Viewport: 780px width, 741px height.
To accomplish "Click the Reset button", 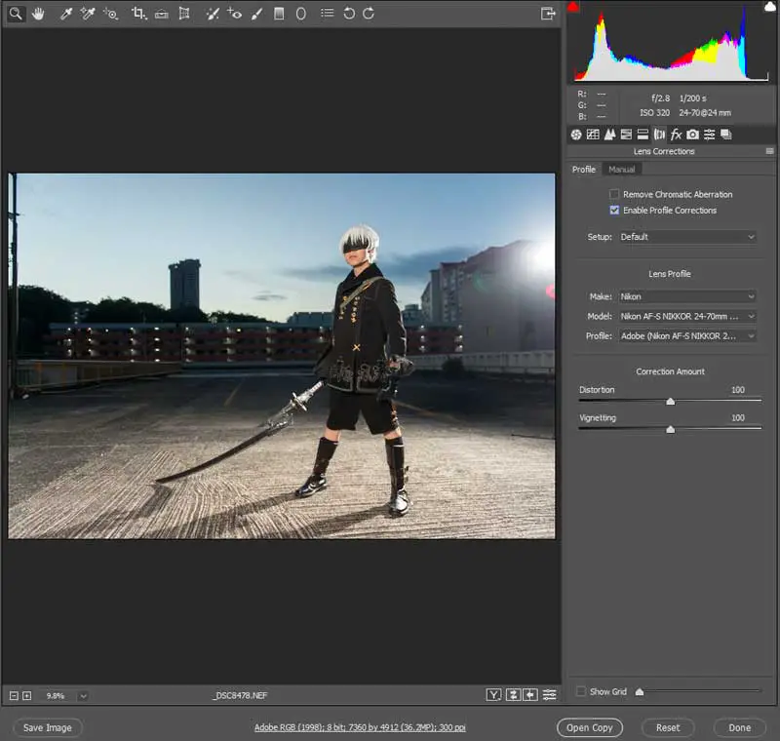I will (668, 727).
